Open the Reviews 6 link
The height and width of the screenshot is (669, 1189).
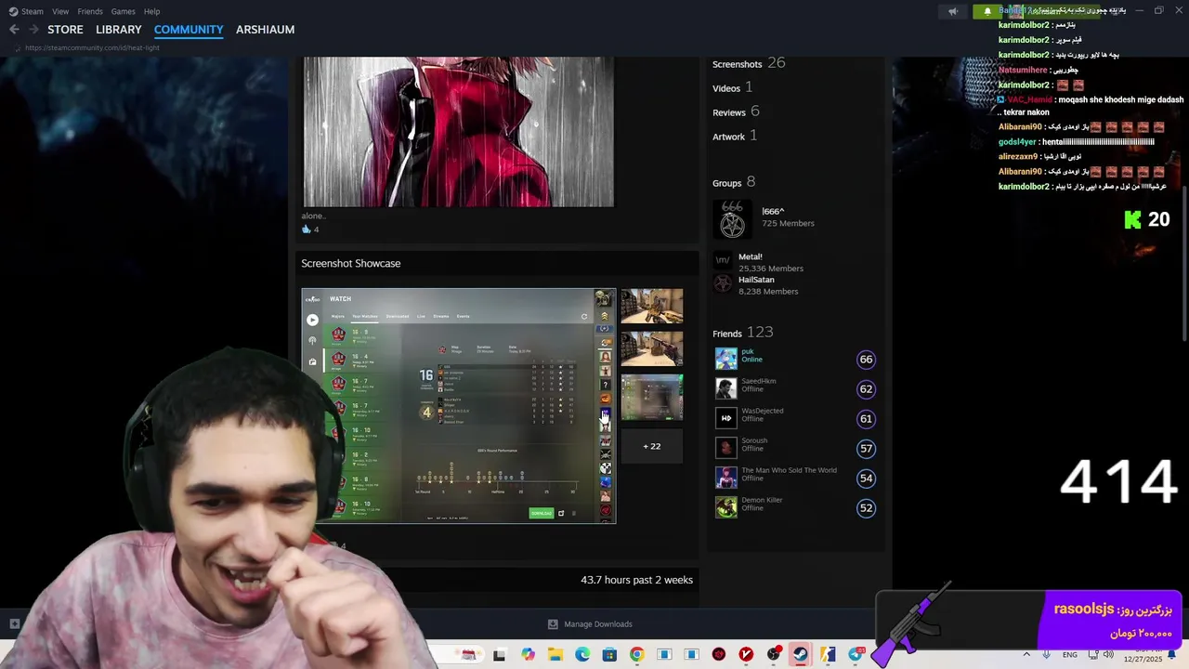point(736,111)
